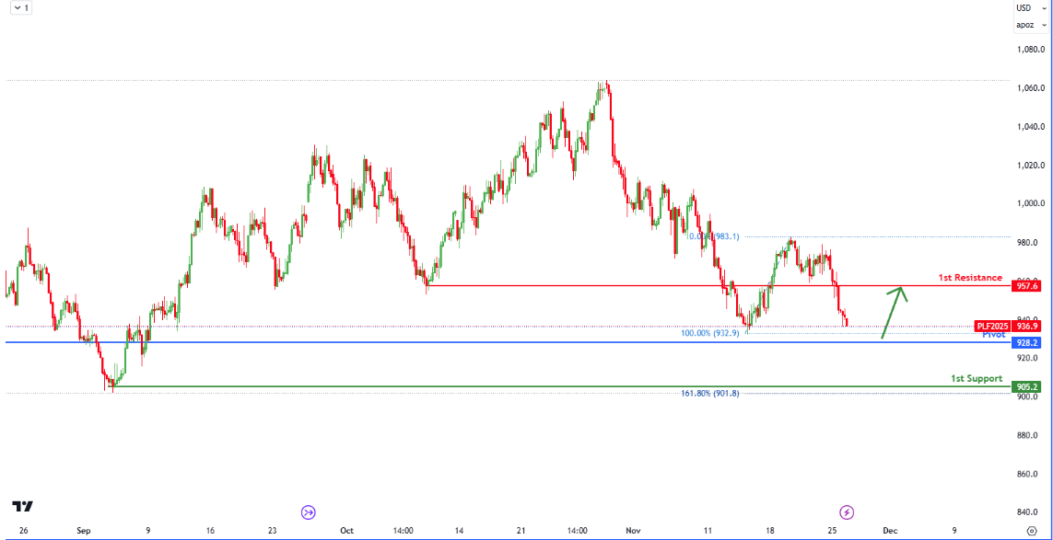The height and width of the screenshot is (540, 1053).
Task: Click the 928.2 pivot price label
Action: (1027, 343)
